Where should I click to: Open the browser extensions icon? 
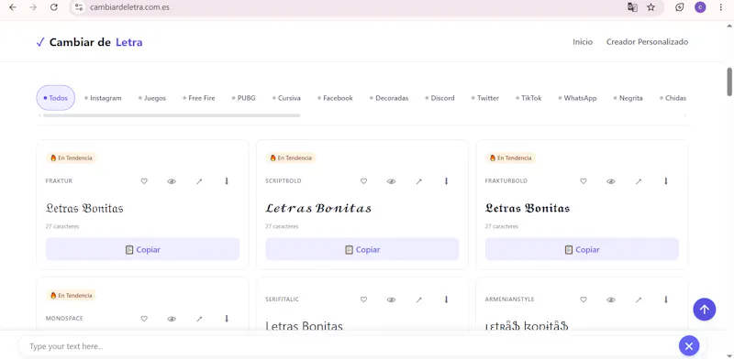pyautogui.click(x=679, y=7)
